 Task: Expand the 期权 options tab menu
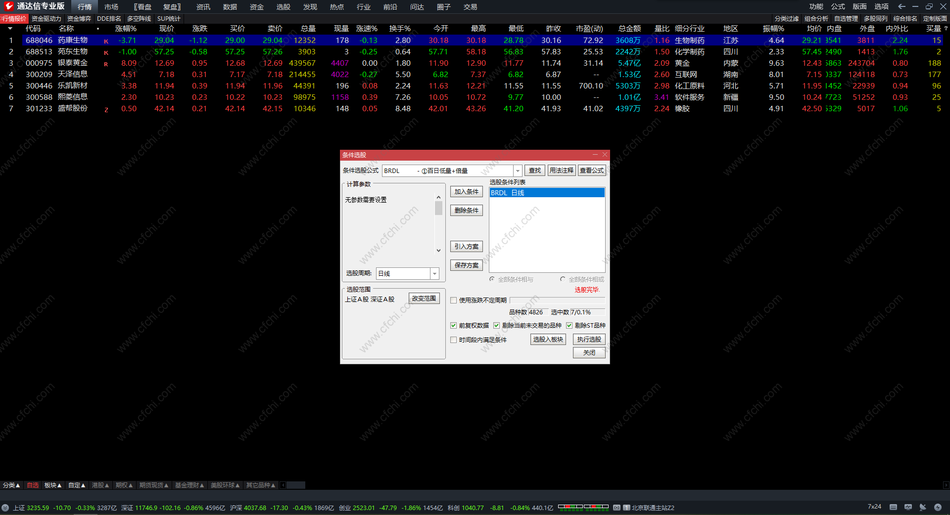tap(124, 485)
